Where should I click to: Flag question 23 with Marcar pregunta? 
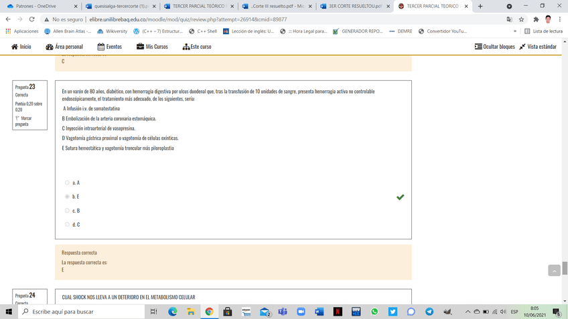coord(23,121)
